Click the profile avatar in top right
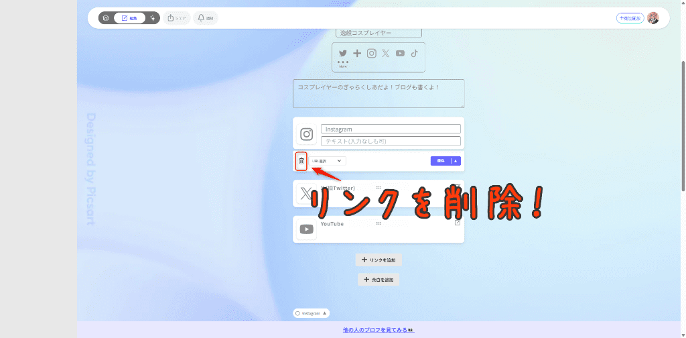This screenshot has width=686, height=338. pyautogui.click(x=653, y=18)
